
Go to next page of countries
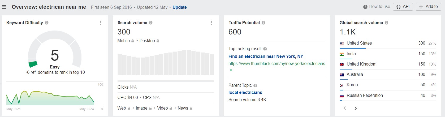[x=356, y=108]
